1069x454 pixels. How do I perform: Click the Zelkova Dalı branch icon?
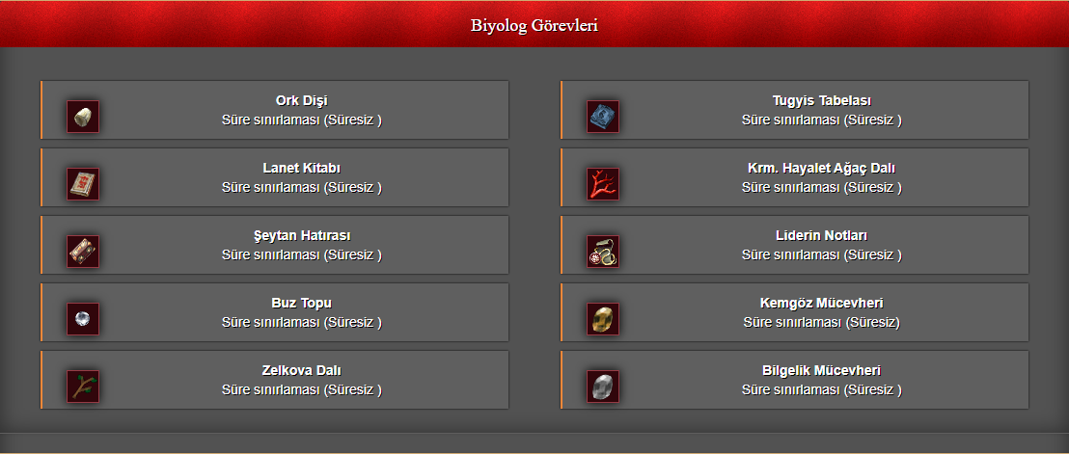click(83, 386)
